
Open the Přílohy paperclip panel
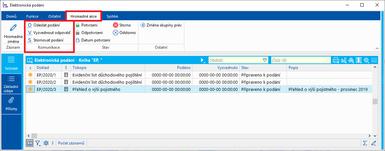11,104
